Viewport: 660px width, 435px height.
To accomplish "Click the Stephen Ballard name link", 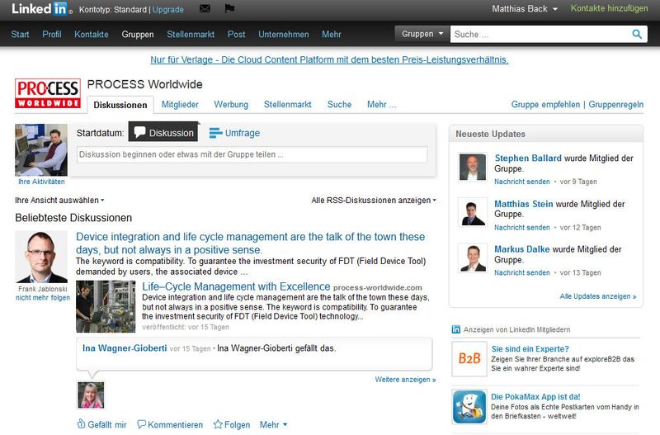I will pyautogui.click(x=528, y=158).
